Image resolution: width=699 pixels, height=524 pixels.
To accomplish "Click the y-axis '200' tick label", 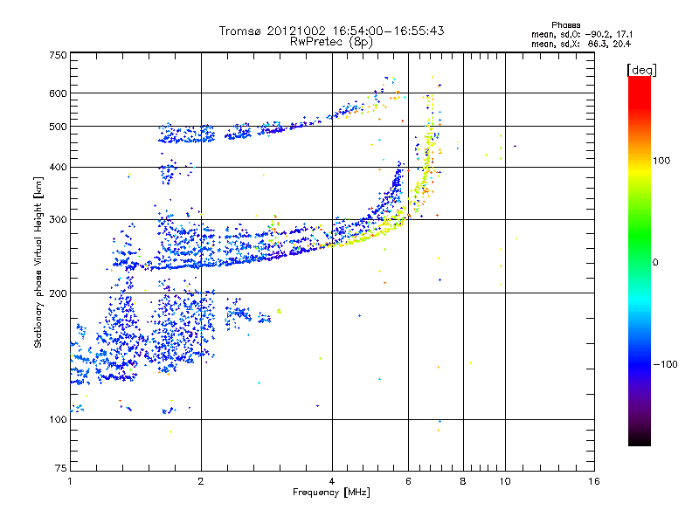I will [x=58, y=293].
